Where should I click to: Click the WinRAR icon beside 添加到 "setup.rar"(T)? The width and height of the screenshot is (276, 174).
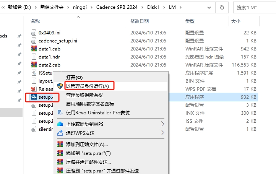tap(60, 153)
